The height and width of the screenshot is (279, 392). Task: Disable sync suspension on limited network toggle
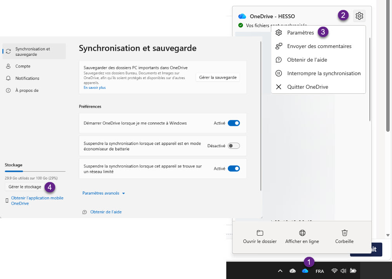tap(234, 169)
